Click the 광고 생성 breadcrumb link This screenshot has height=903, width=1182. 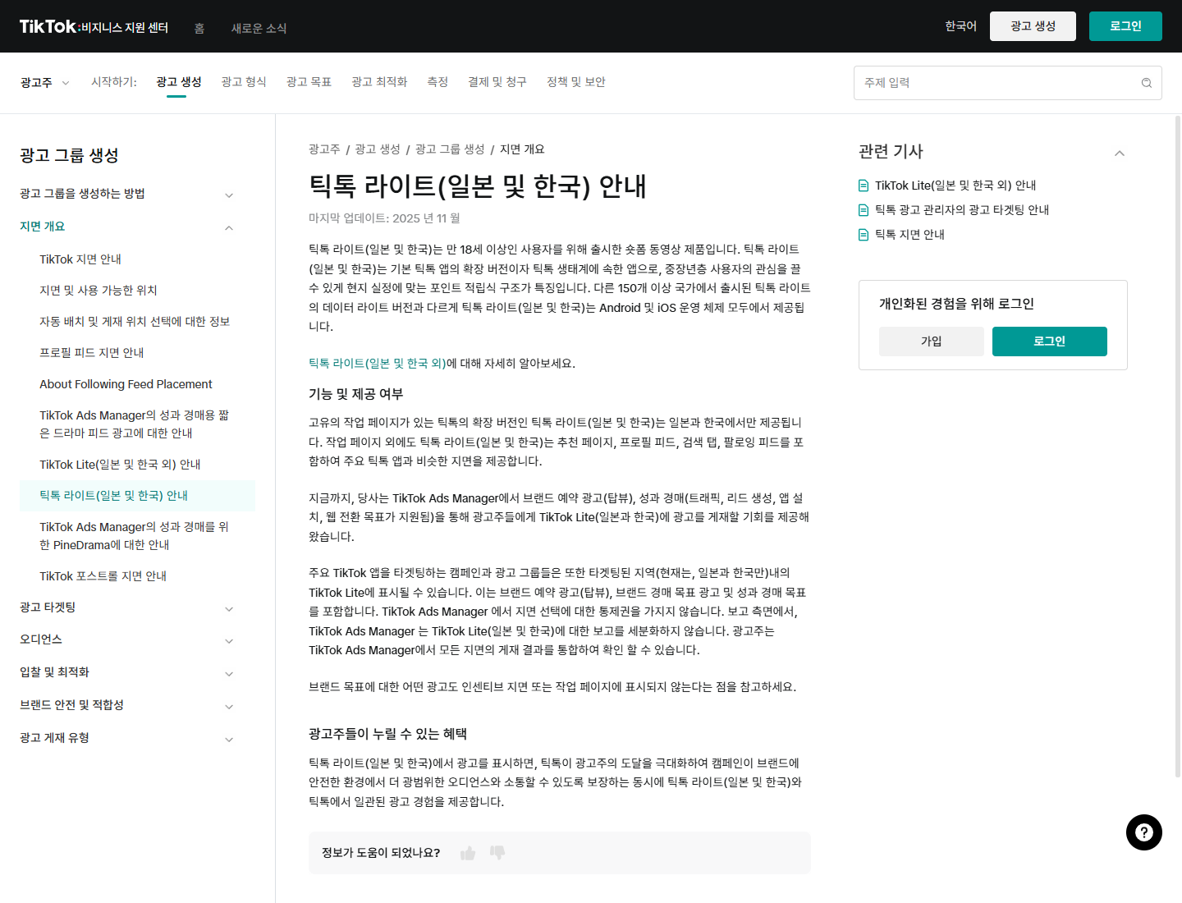378,149
